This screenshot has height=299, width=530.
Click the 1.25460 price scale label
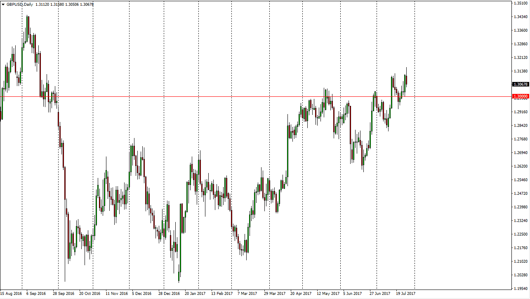pyautogui.click(x=521, y=180)
